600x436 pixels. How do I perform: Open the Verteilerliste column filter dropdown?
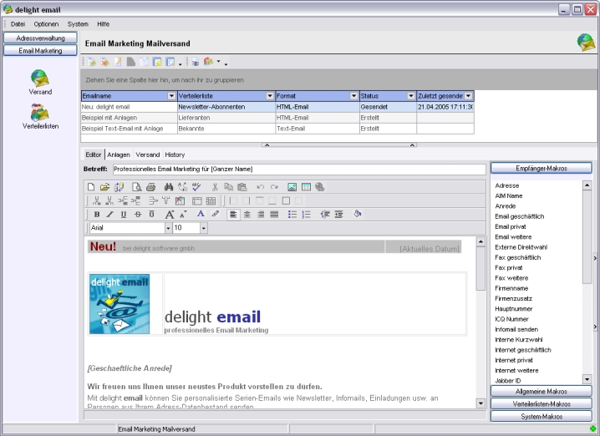tap(270, 97)
